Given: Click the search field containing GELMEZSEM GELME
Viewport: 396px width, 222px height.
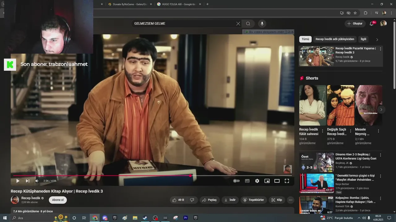Looking at the screenshot, I should point(184,23).
